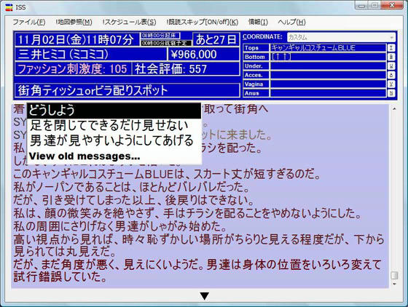The image size is (408, 307).
Task: Click the line だが、引き受けてしまった以上、後戻りはできない。
Action: [134, 200]
